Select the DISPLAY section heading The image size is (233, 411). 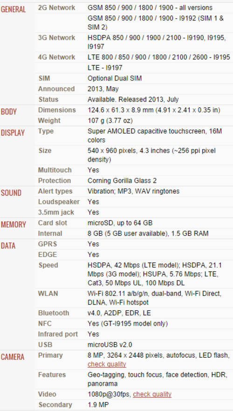pyautogui.click(x=13, y=133)
